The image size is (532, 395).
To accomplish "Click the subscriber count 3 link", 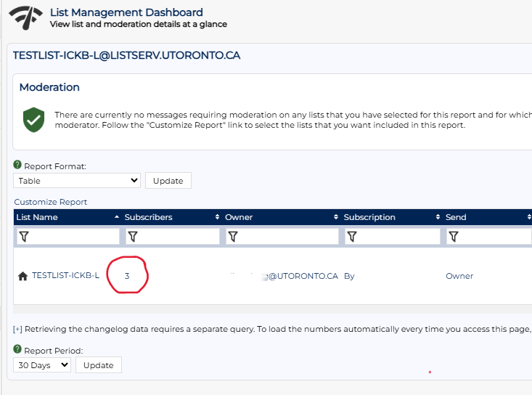I will (x=127, y=276).
